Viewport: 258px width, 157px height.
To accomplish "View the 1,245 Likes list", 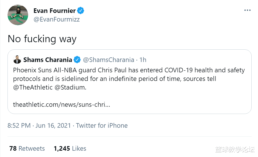I will point(70,148).
